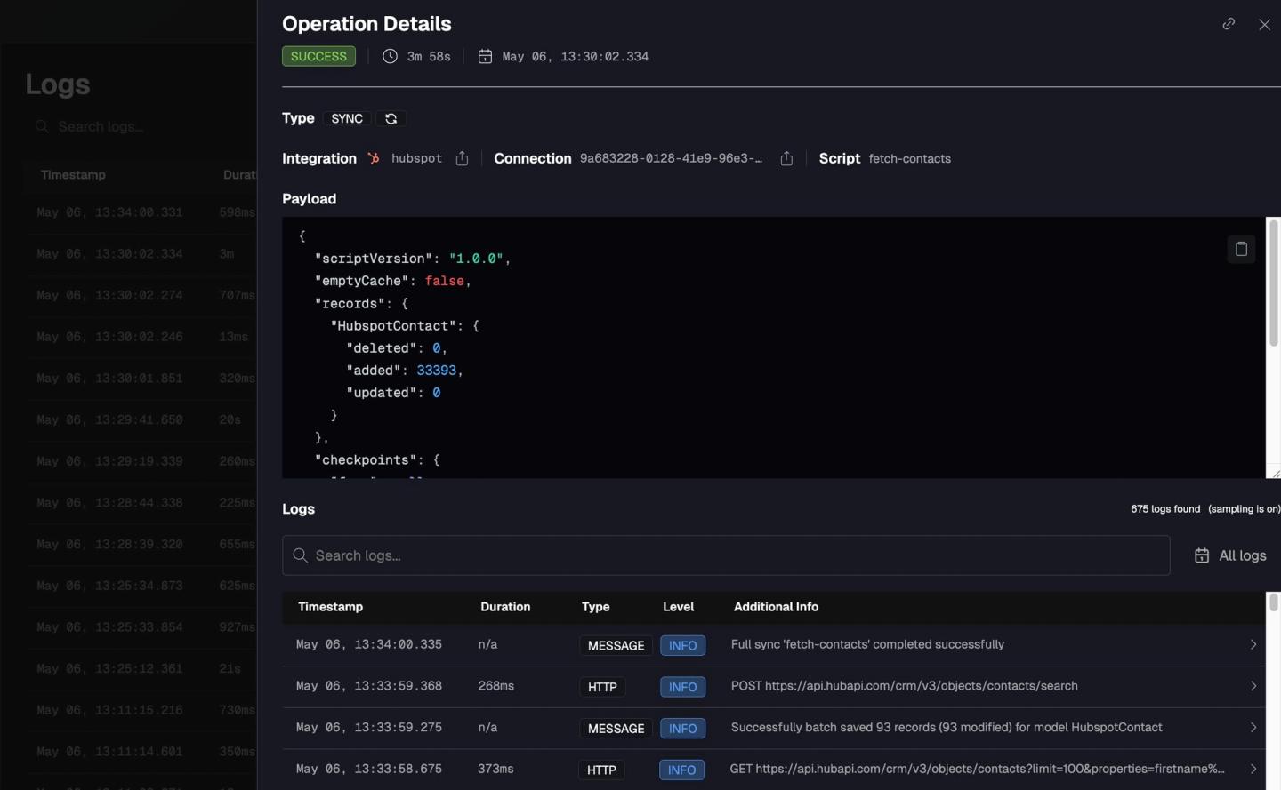Click the start time May 06, 13:30:02.334 header
The height and width of the screenshot is (790, 1281).
pos(575,56)
